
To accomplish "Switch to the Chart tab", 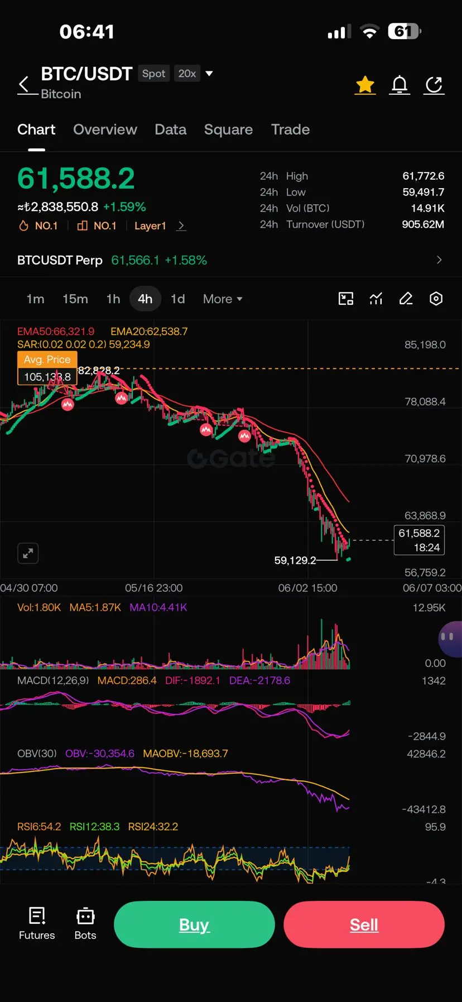I will coord(36,130).
